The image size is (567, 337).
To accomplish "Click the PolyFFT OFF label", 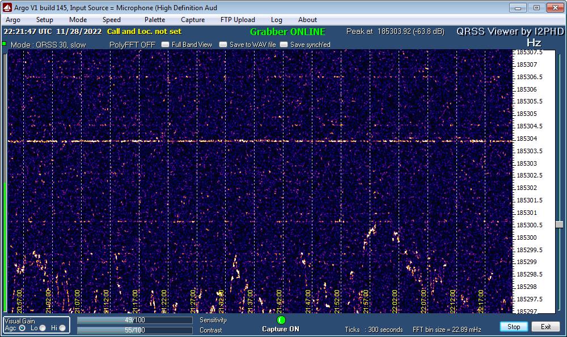I will pyautogui.click(x=132, y=45).
